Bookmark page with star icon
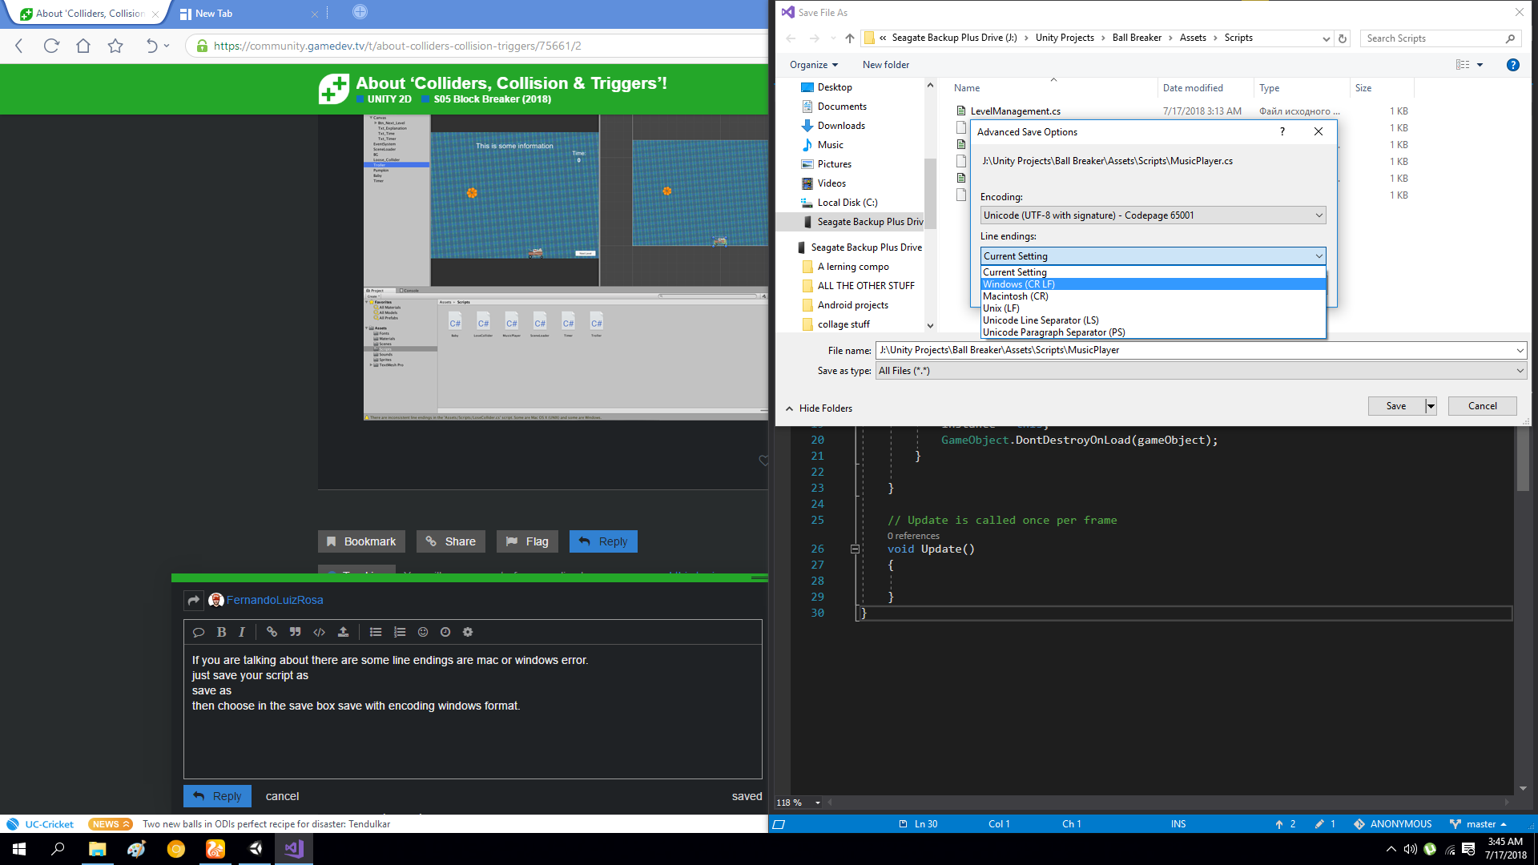This screenshot has width=1538, height=865. (x=115, y=46)
